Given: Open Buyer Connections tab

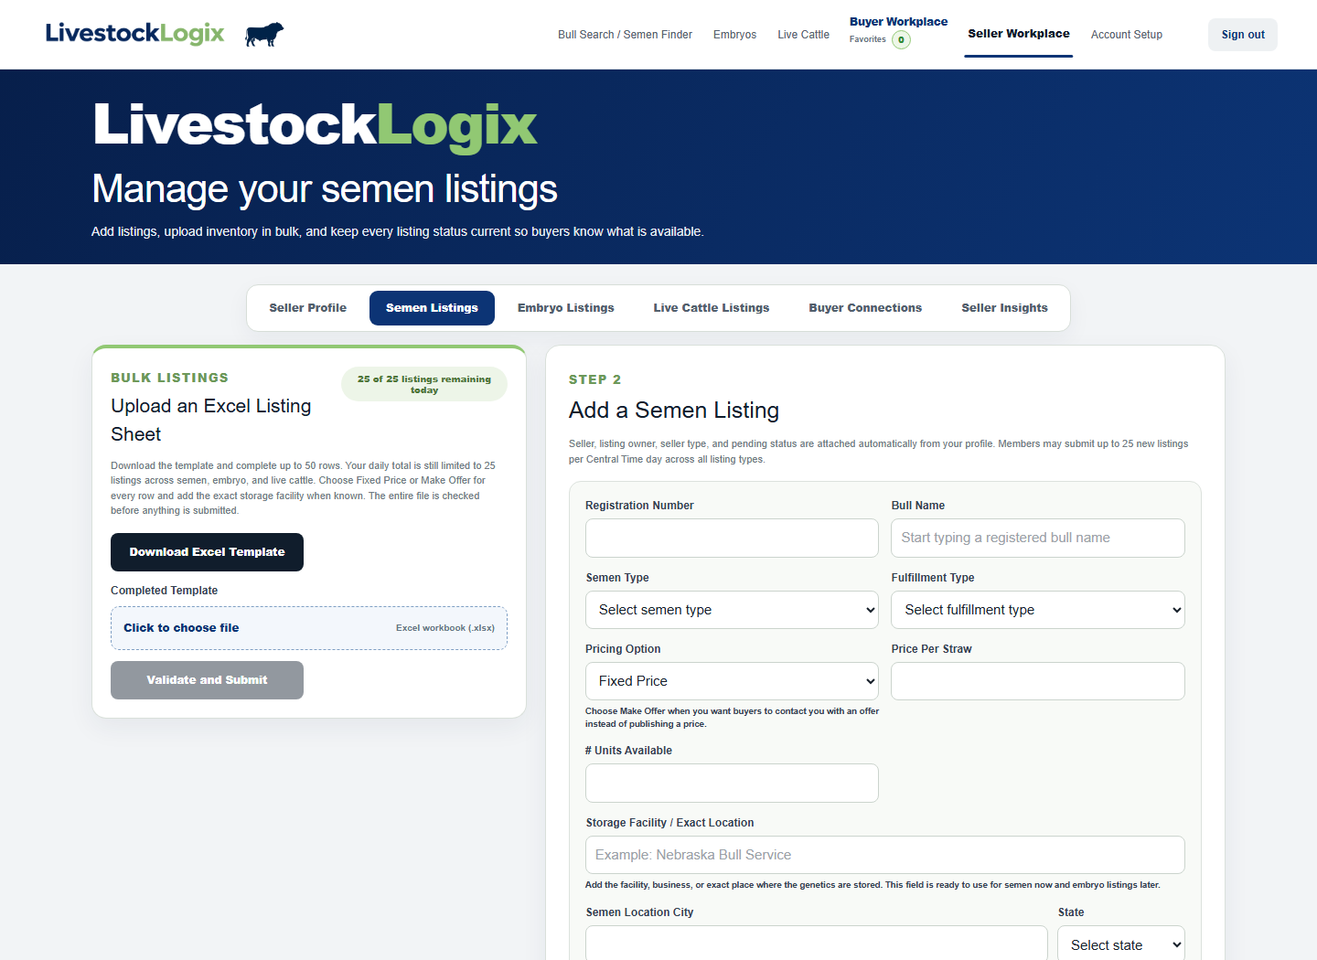Looking at the screenshot, I should coord(865,308).
